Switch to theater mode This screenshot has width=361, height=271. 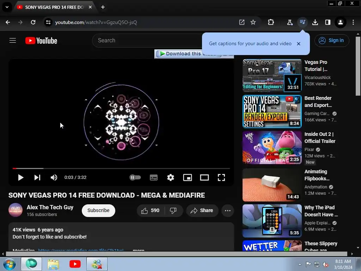pos(204,177)
